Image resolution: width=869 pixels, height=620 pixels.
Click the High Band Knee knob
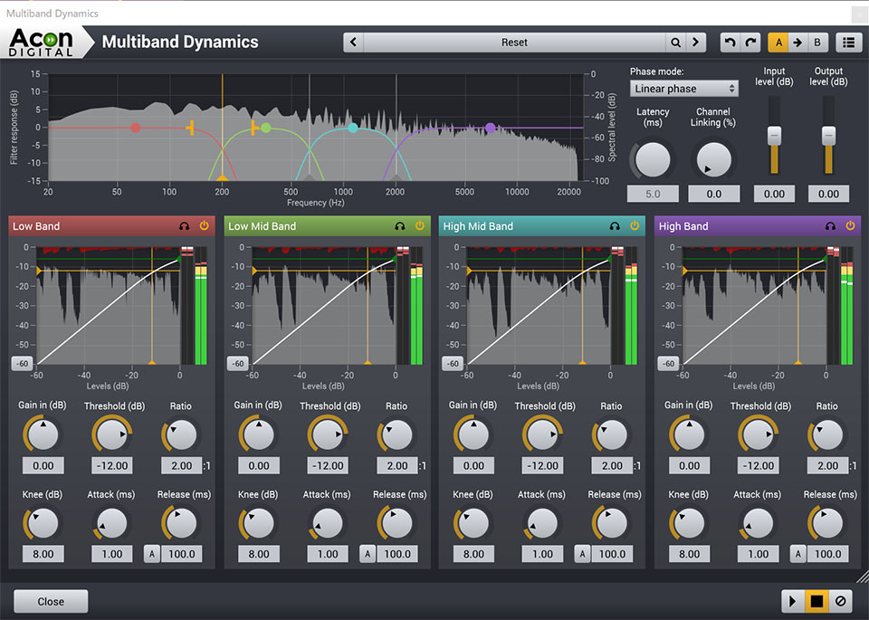point(689,523)
